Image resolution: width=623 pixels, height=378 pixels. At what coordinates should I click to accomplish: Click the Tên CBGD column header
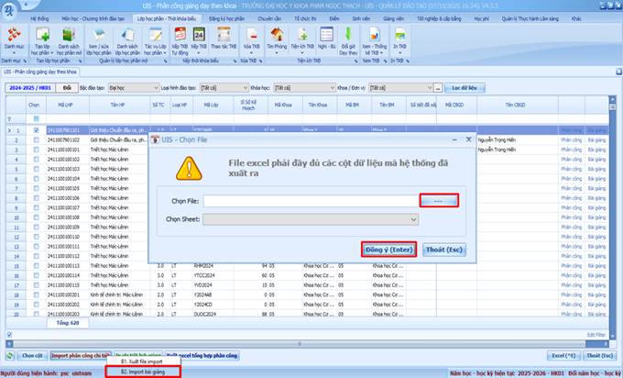(x=518, y=105)
